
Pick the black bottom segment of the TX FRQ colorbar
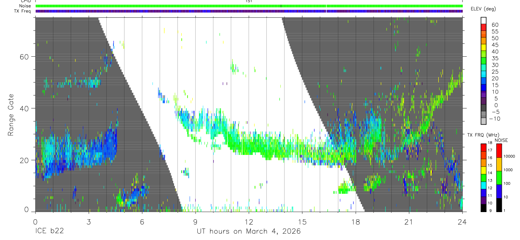click(x=484, y=208)
